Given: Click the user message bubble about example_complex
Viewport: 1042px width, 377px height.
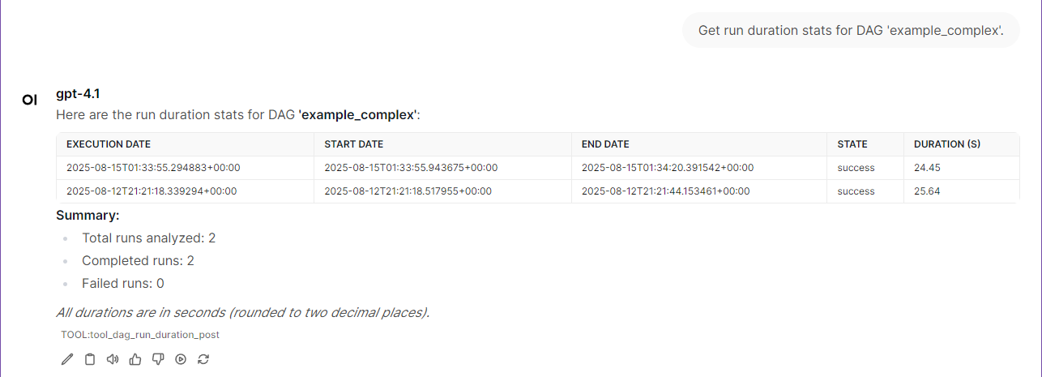Looking at the screenshot, I should [851, 30].
